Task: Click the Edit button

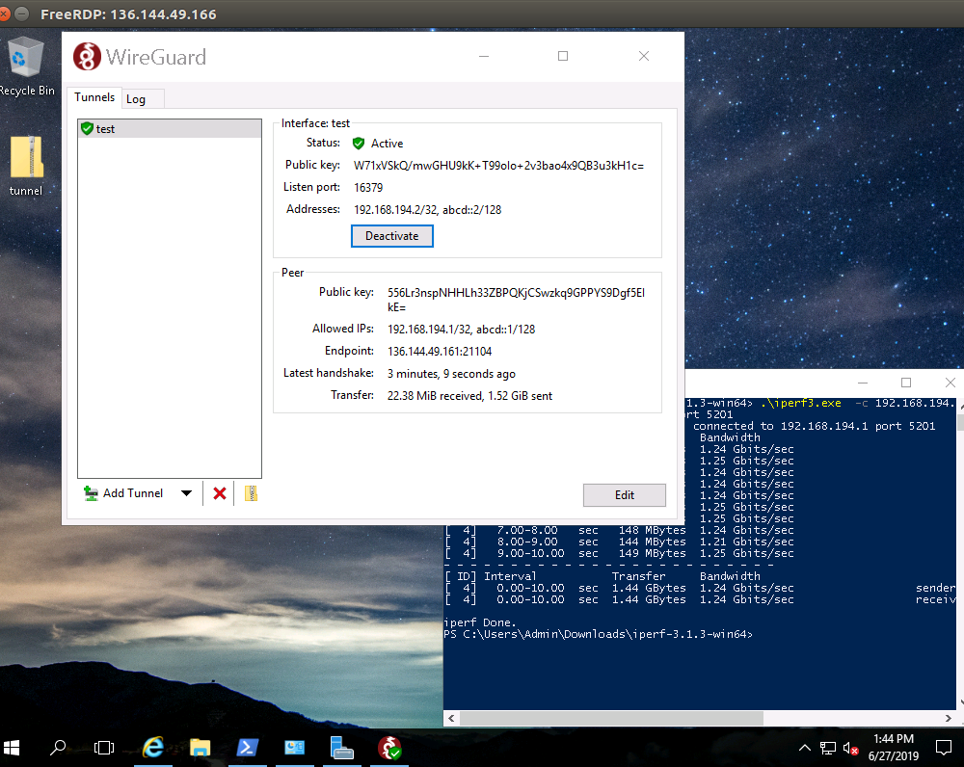Action: [624, 495]
